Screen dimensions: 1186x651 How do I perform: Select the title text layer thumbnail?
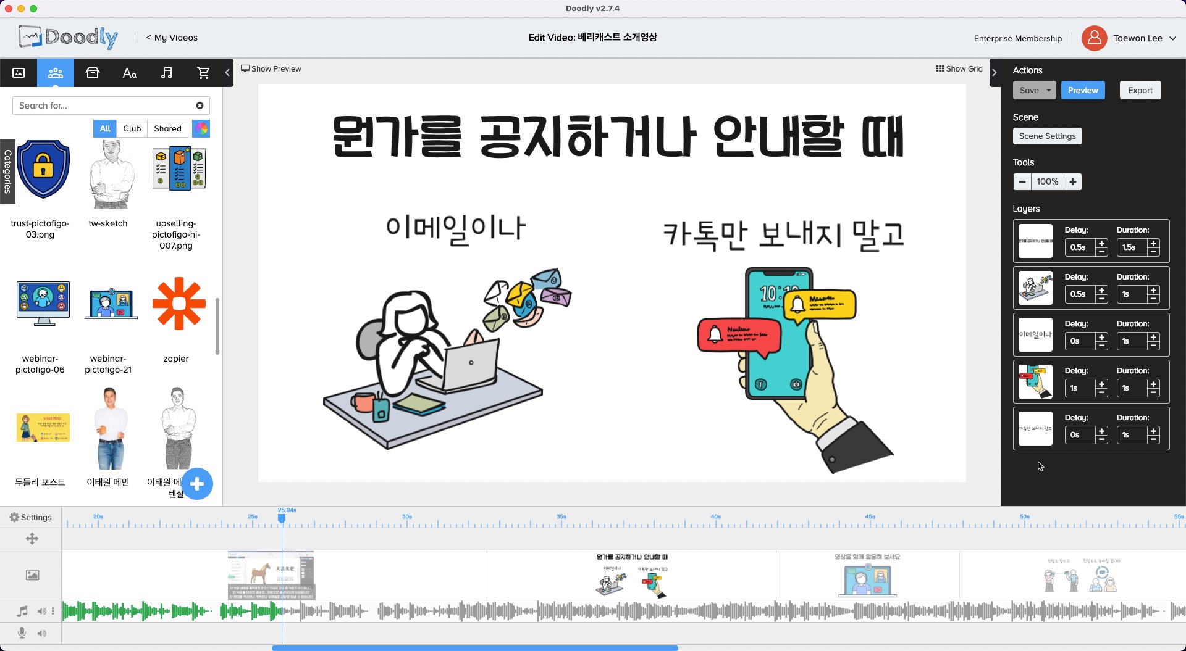click(x=1035, y=241)
